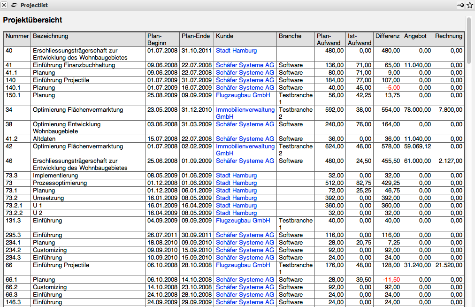Click the pin icon in the title bar

(x=460, y=5)
